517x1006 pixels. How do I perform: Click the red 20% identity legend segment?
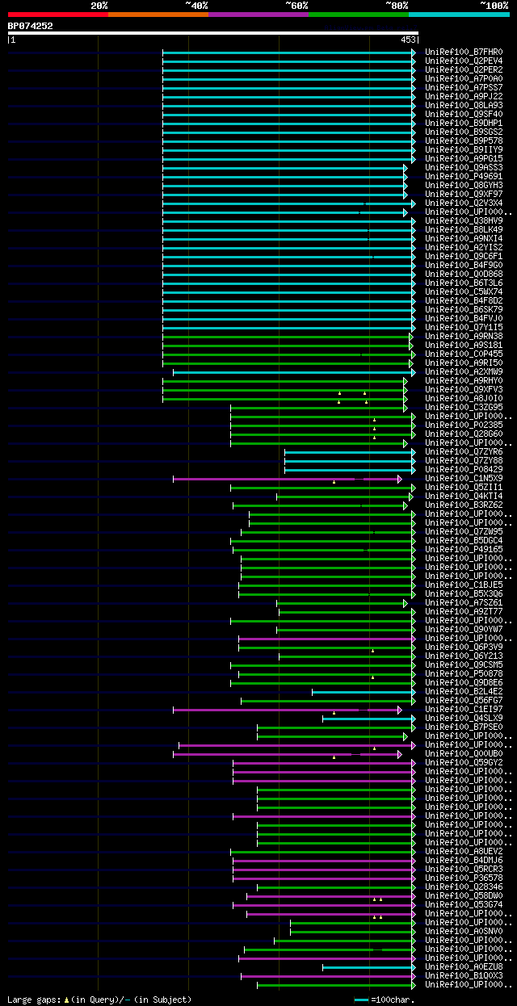tap(57, 14)
